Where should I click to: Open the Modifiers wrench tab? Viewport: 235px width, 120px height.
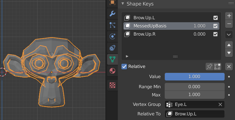112,14
